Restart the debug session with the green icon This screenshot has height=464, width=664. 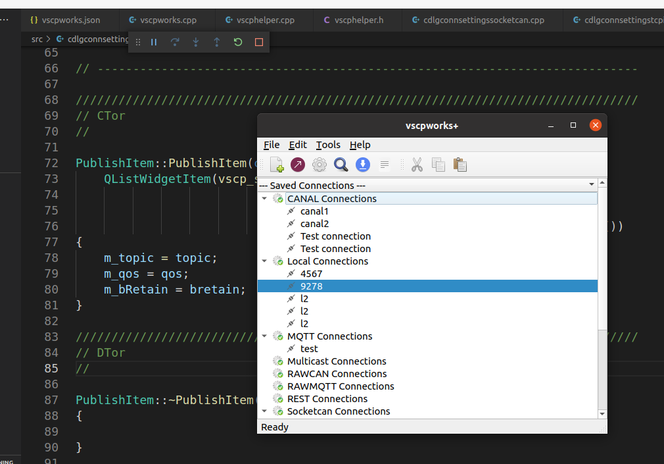point(238,42)
